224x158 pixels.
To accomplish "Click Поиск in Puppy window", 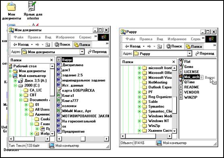I will (x=174, y=46).
